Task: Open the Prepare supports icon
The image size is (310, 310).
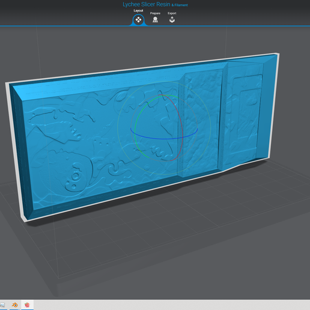Action: (x=155, y=20)
